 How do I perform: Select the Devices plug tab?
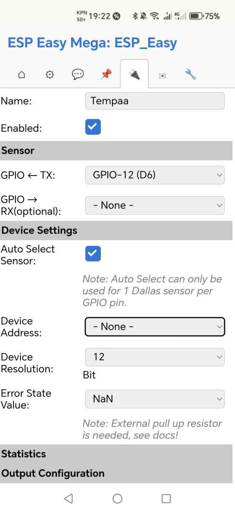[134, 75]
